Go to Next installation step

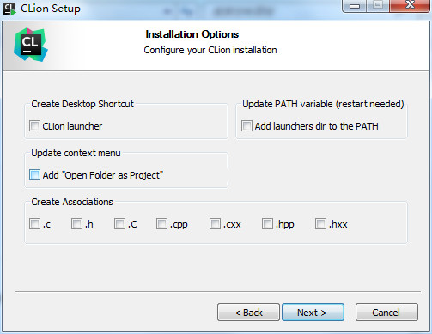(x=313, y=313)
